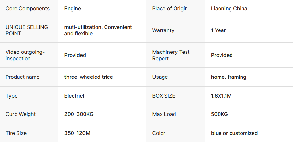Click the "200-300KG" curb weight value

(79, 114)
